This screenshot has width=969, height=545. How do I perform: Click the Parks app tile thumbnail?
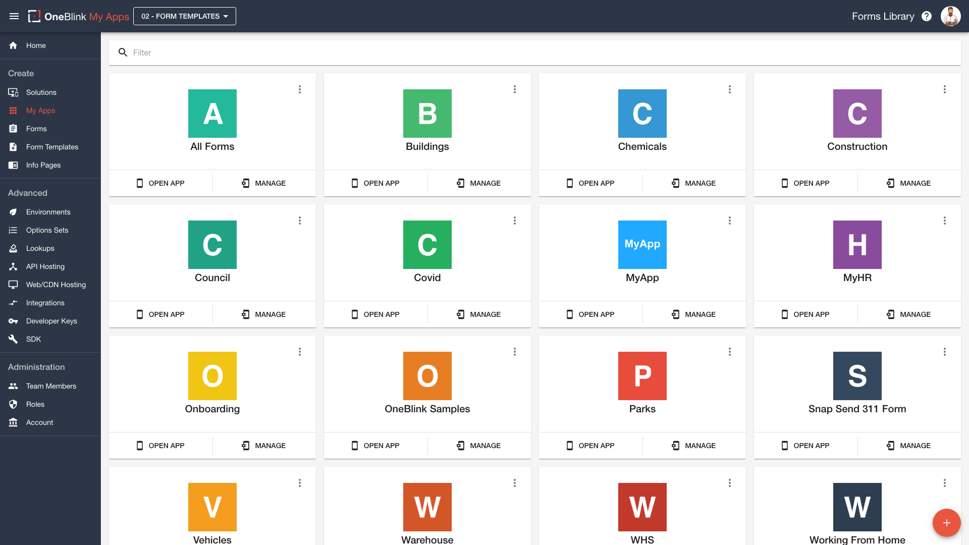(642, 376)
